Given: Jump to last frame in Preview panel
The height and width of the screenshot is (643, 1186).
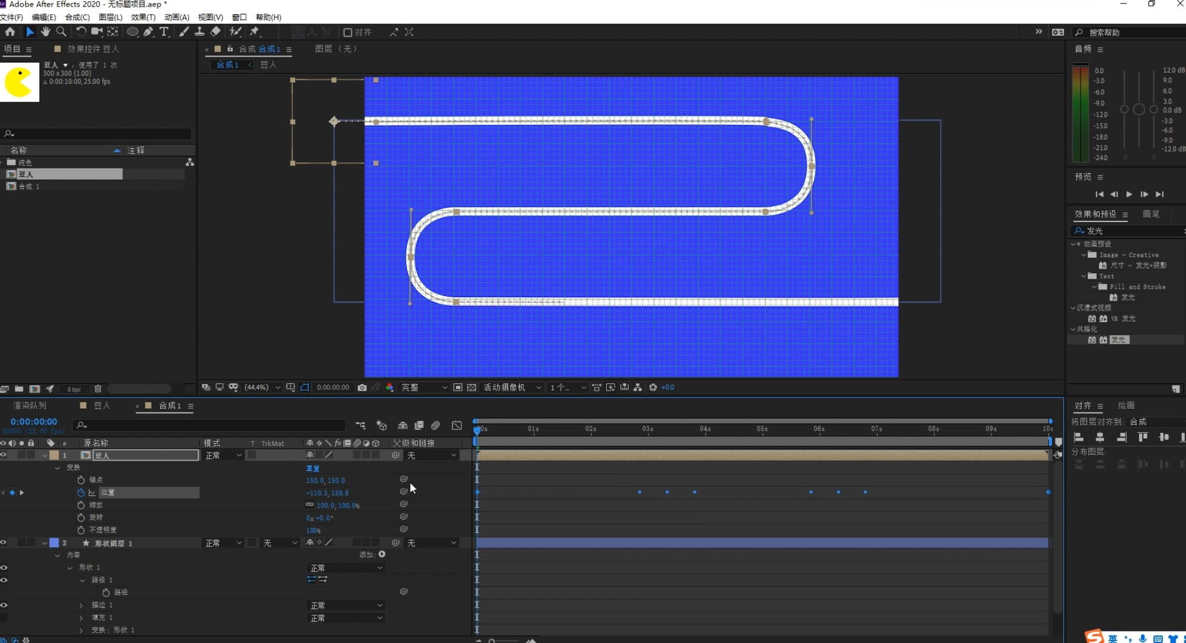Looking at the screenshot, I should tap(1159, 194).
